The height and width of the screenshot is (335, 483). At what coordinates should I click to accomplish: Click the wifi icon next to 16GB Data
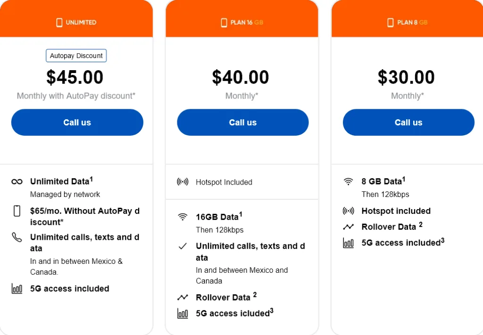pos(184,217)
